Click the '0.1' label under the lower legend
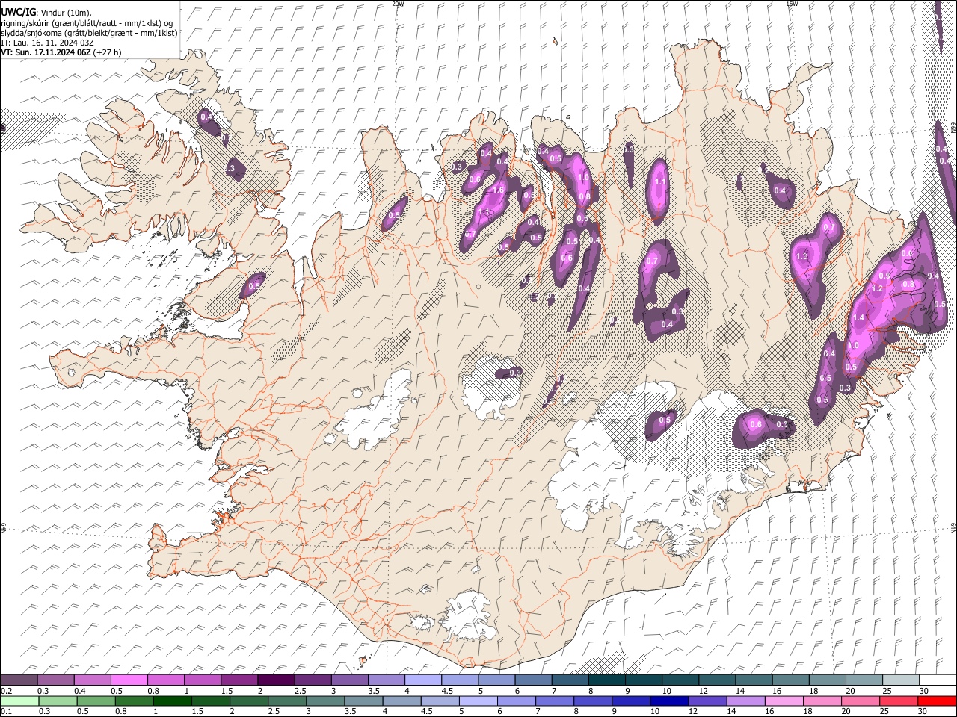957x717 pixels. click(6, 712)
